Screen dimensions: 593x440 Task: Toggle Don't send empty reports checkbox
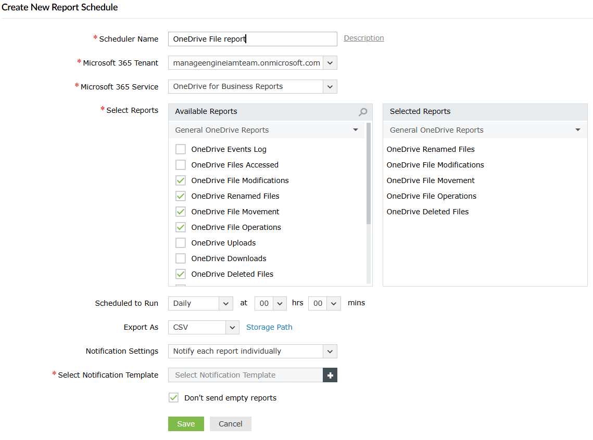174,398
